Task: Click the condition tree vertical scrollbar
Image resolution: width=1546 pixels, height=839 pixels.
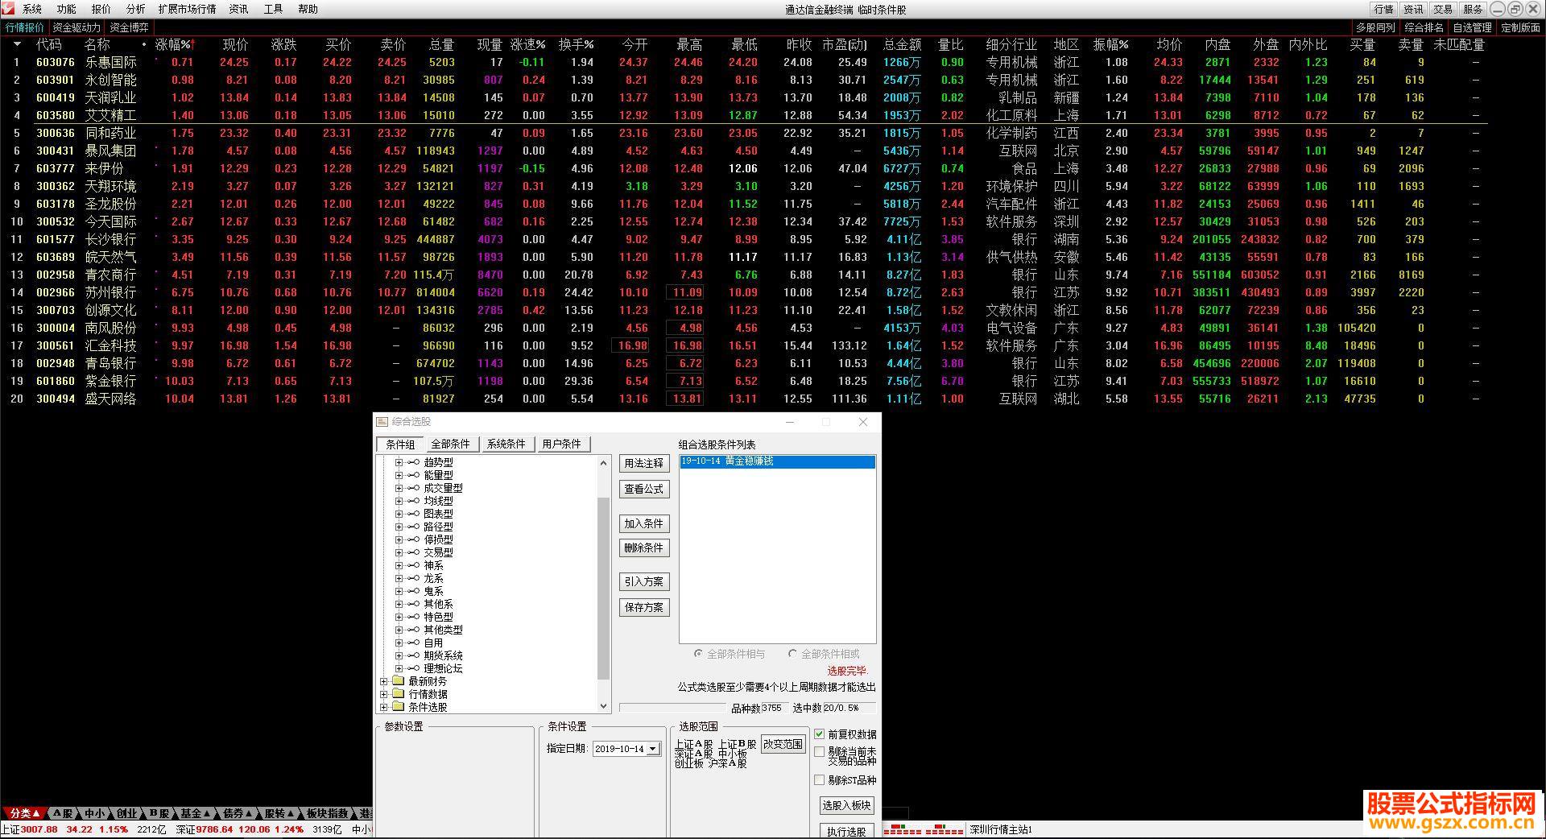Action: tap(604, 585)
